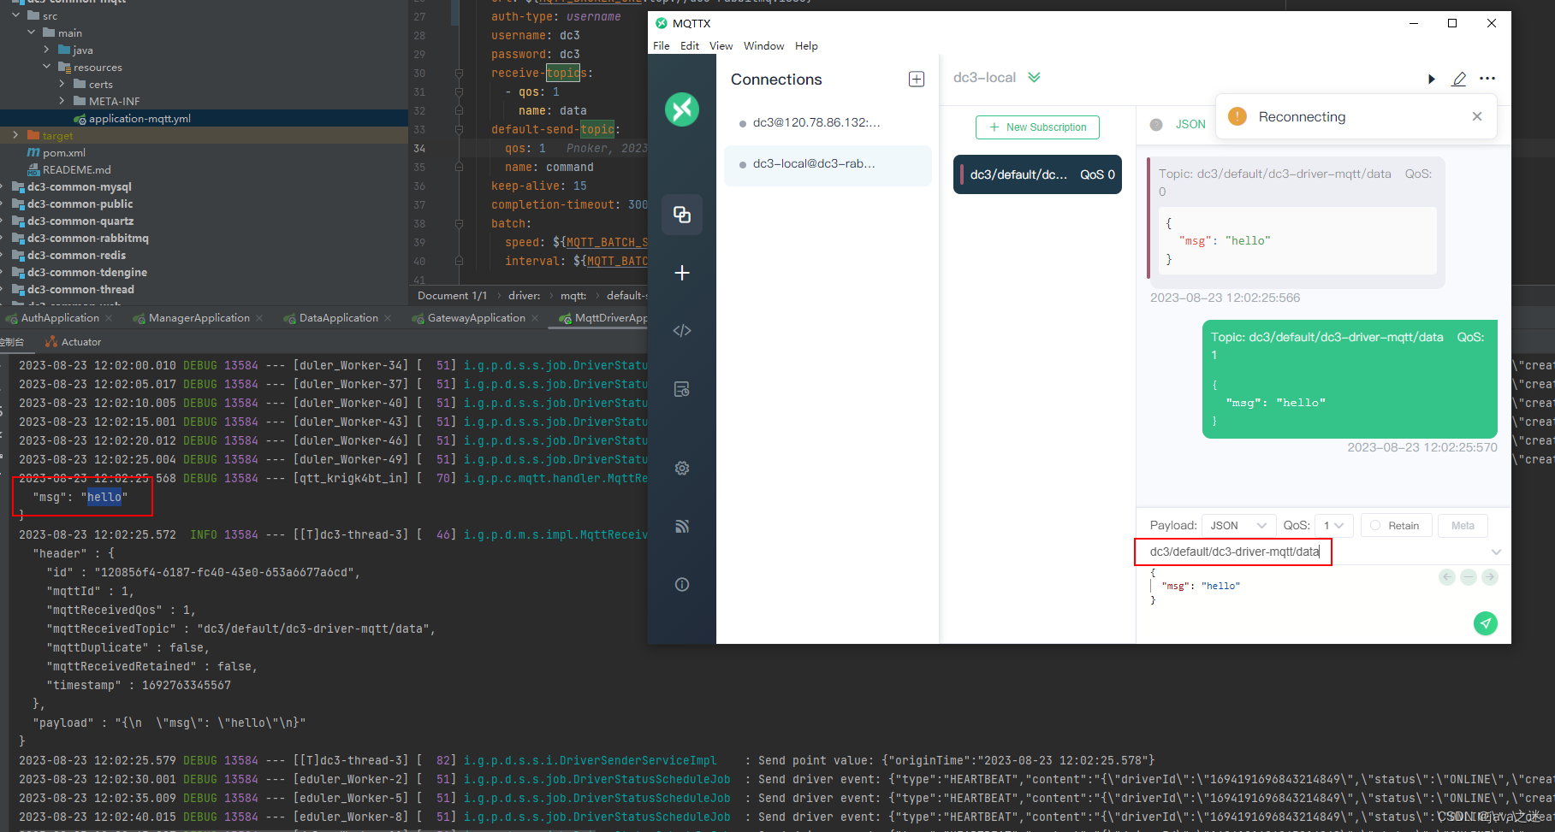Click the received hello message bubble
This screenshot has width=1555, height=832.
coord(1296,222)
